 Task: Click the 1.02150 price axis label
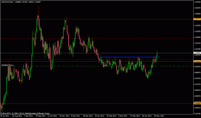tap(197, 43)
